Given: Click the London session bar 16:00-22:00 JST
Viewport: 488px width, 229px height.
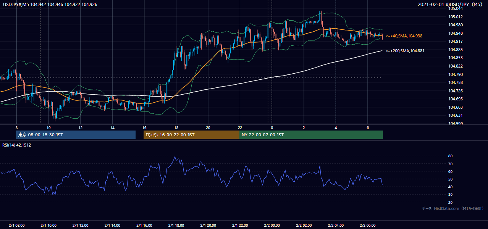Looking at the screenshot, I should [x=191, y=135].
